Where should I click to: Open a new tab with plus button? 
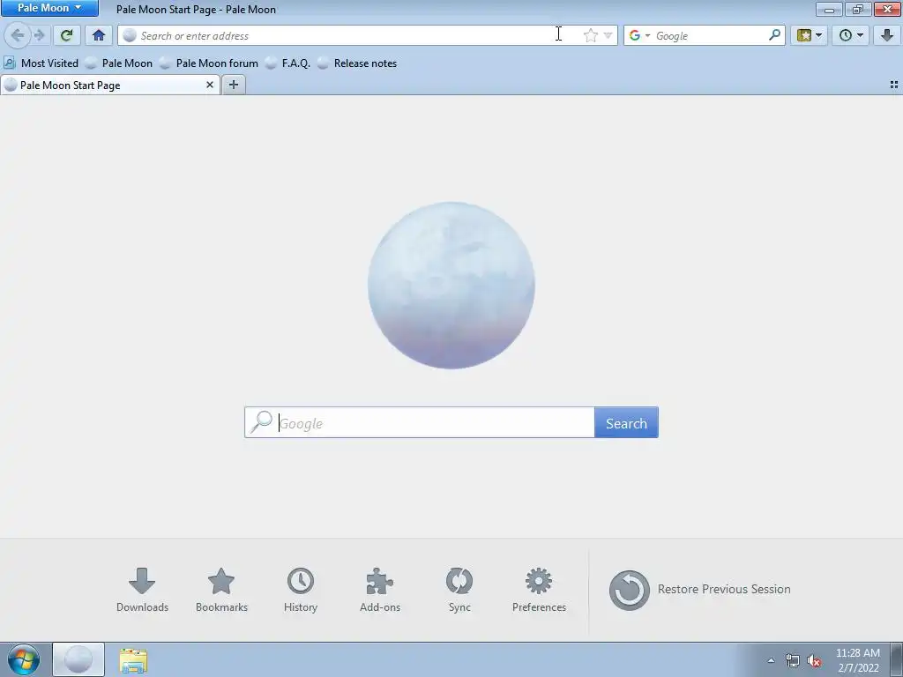coord(233,86)
